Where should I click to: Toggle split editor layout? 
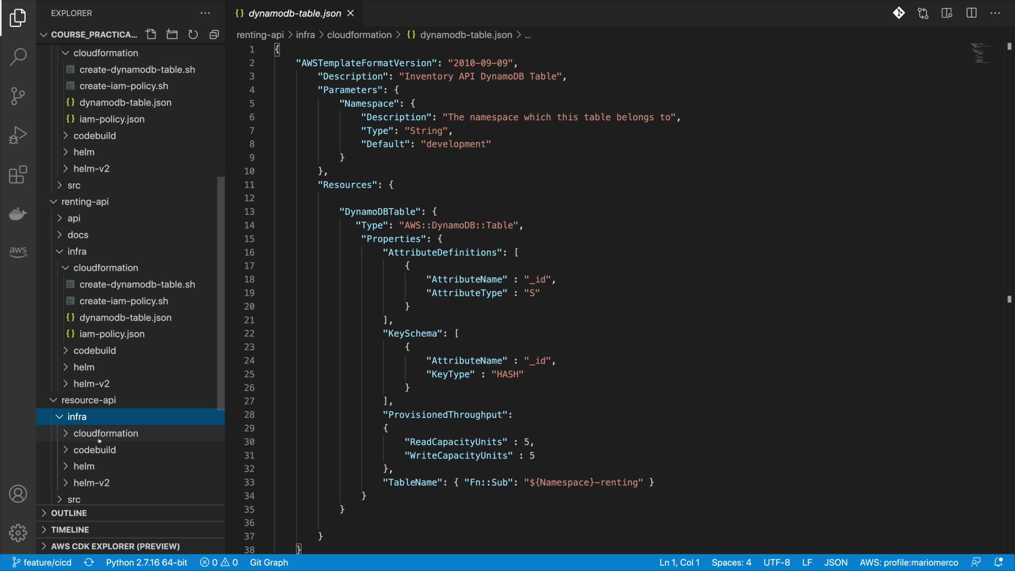click(x=971, y=13)
